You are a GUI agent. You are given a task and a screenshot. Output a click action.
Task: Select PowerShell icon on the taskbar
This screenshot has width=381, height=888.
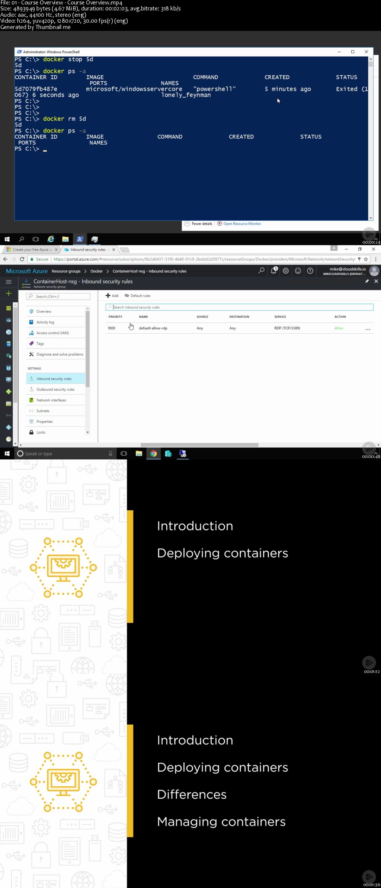[x=80, y=239]
